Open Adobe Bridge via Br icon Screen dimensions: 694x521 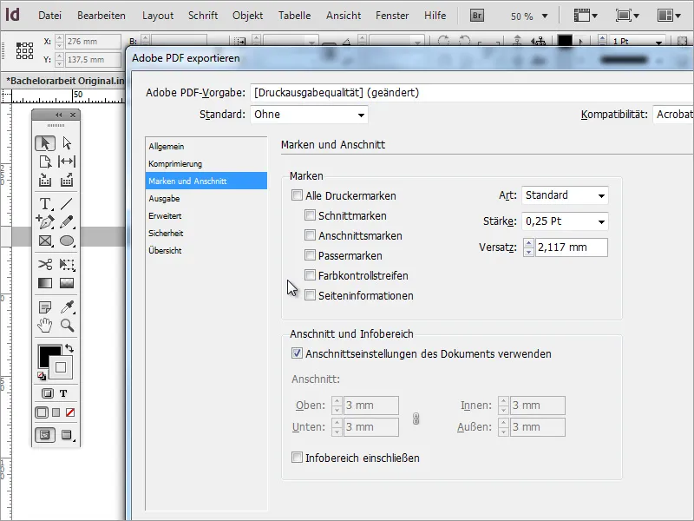tap(476, 16)
